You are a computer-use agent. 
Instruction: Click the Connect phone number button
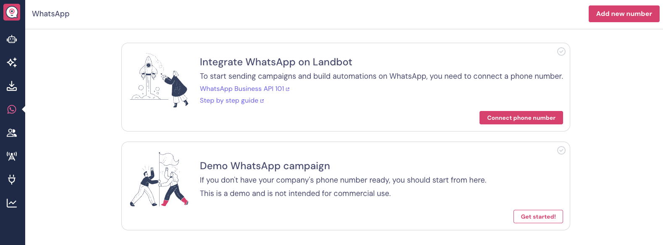click(x=521, y=118)
